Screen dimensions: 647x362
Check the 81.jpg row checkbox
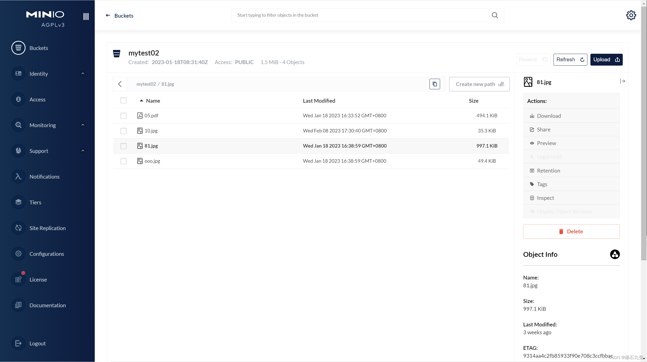click(x=124, y=146)
